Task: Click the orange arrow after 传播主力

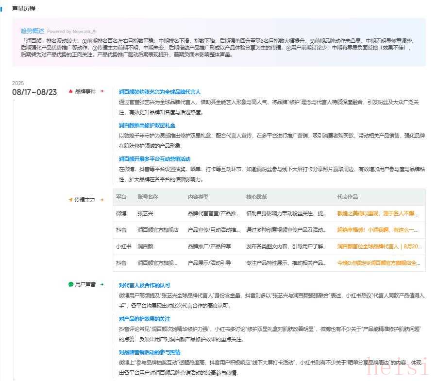Action: point(102,200)
